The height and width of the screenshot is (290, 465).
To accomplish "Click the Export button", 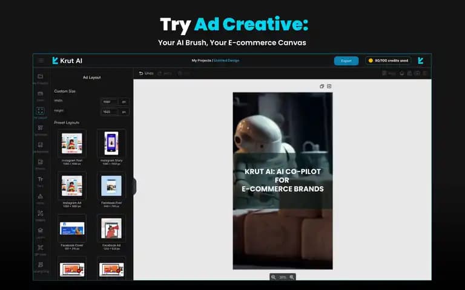I will 346,60.
